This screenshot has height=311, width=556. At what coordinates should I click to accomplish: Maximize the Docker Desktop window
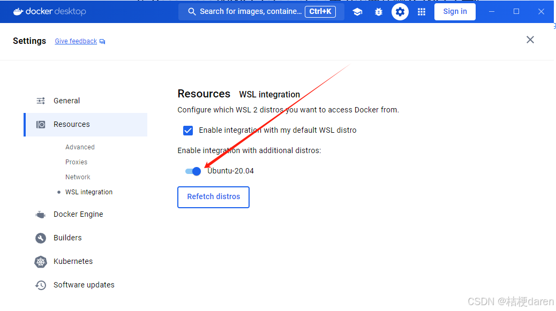click(x=516, y=12)
